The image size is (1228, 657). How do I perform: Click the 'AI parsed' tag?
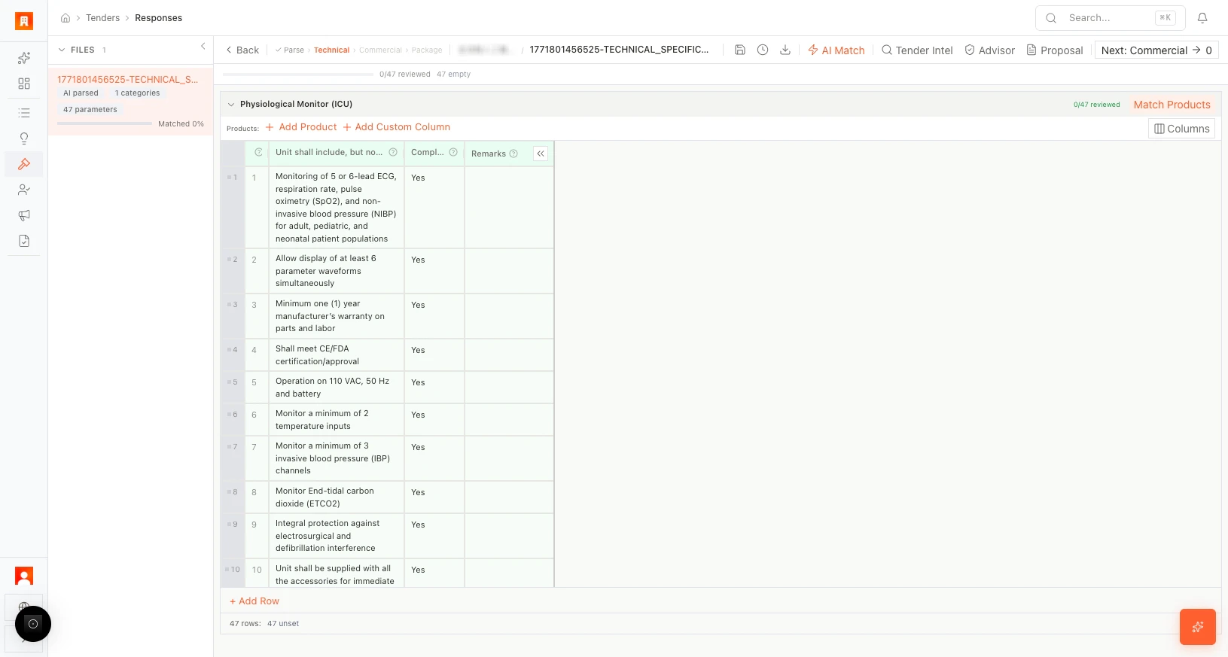click(81, 93)
